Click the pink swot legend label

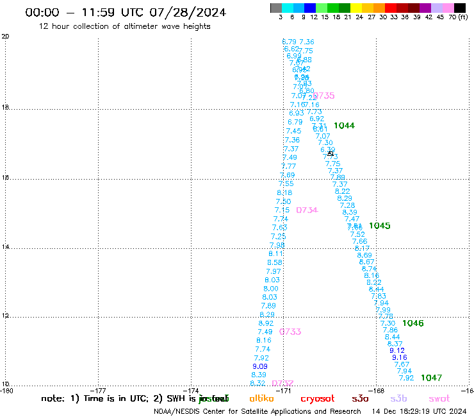(439, 398)
